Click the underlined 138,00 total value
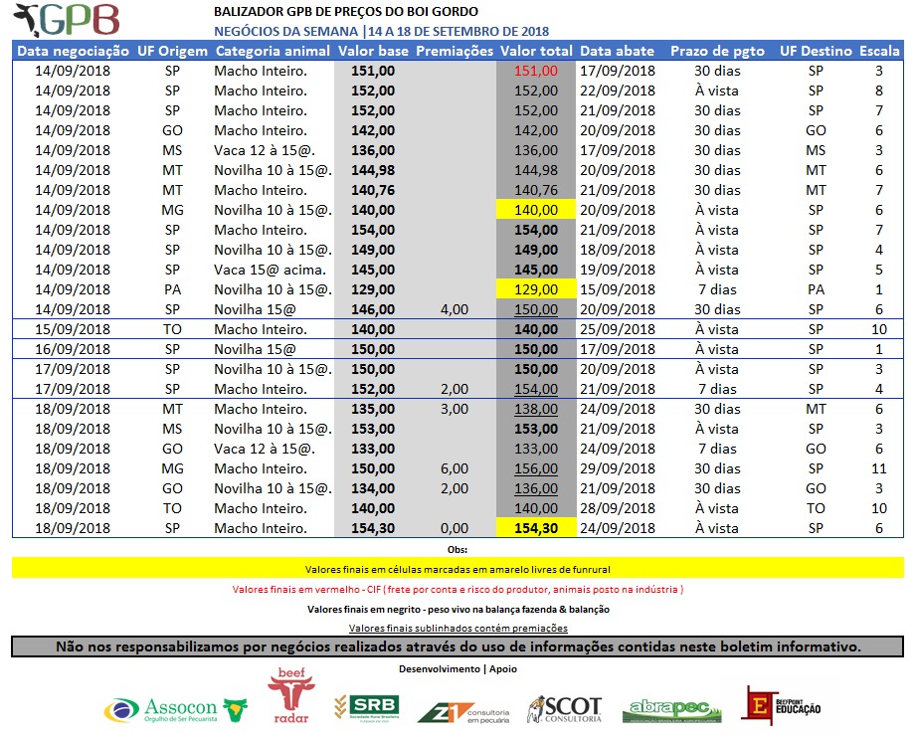The width and height of the screenshot is (916, 737). click(x=536, y=409)
